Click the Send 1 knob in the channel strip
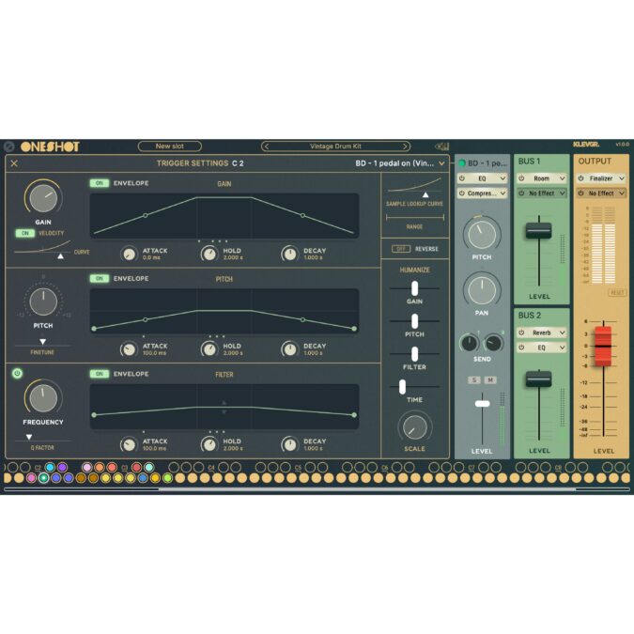This screenshot has height=634, width=634. pos(470,343)
